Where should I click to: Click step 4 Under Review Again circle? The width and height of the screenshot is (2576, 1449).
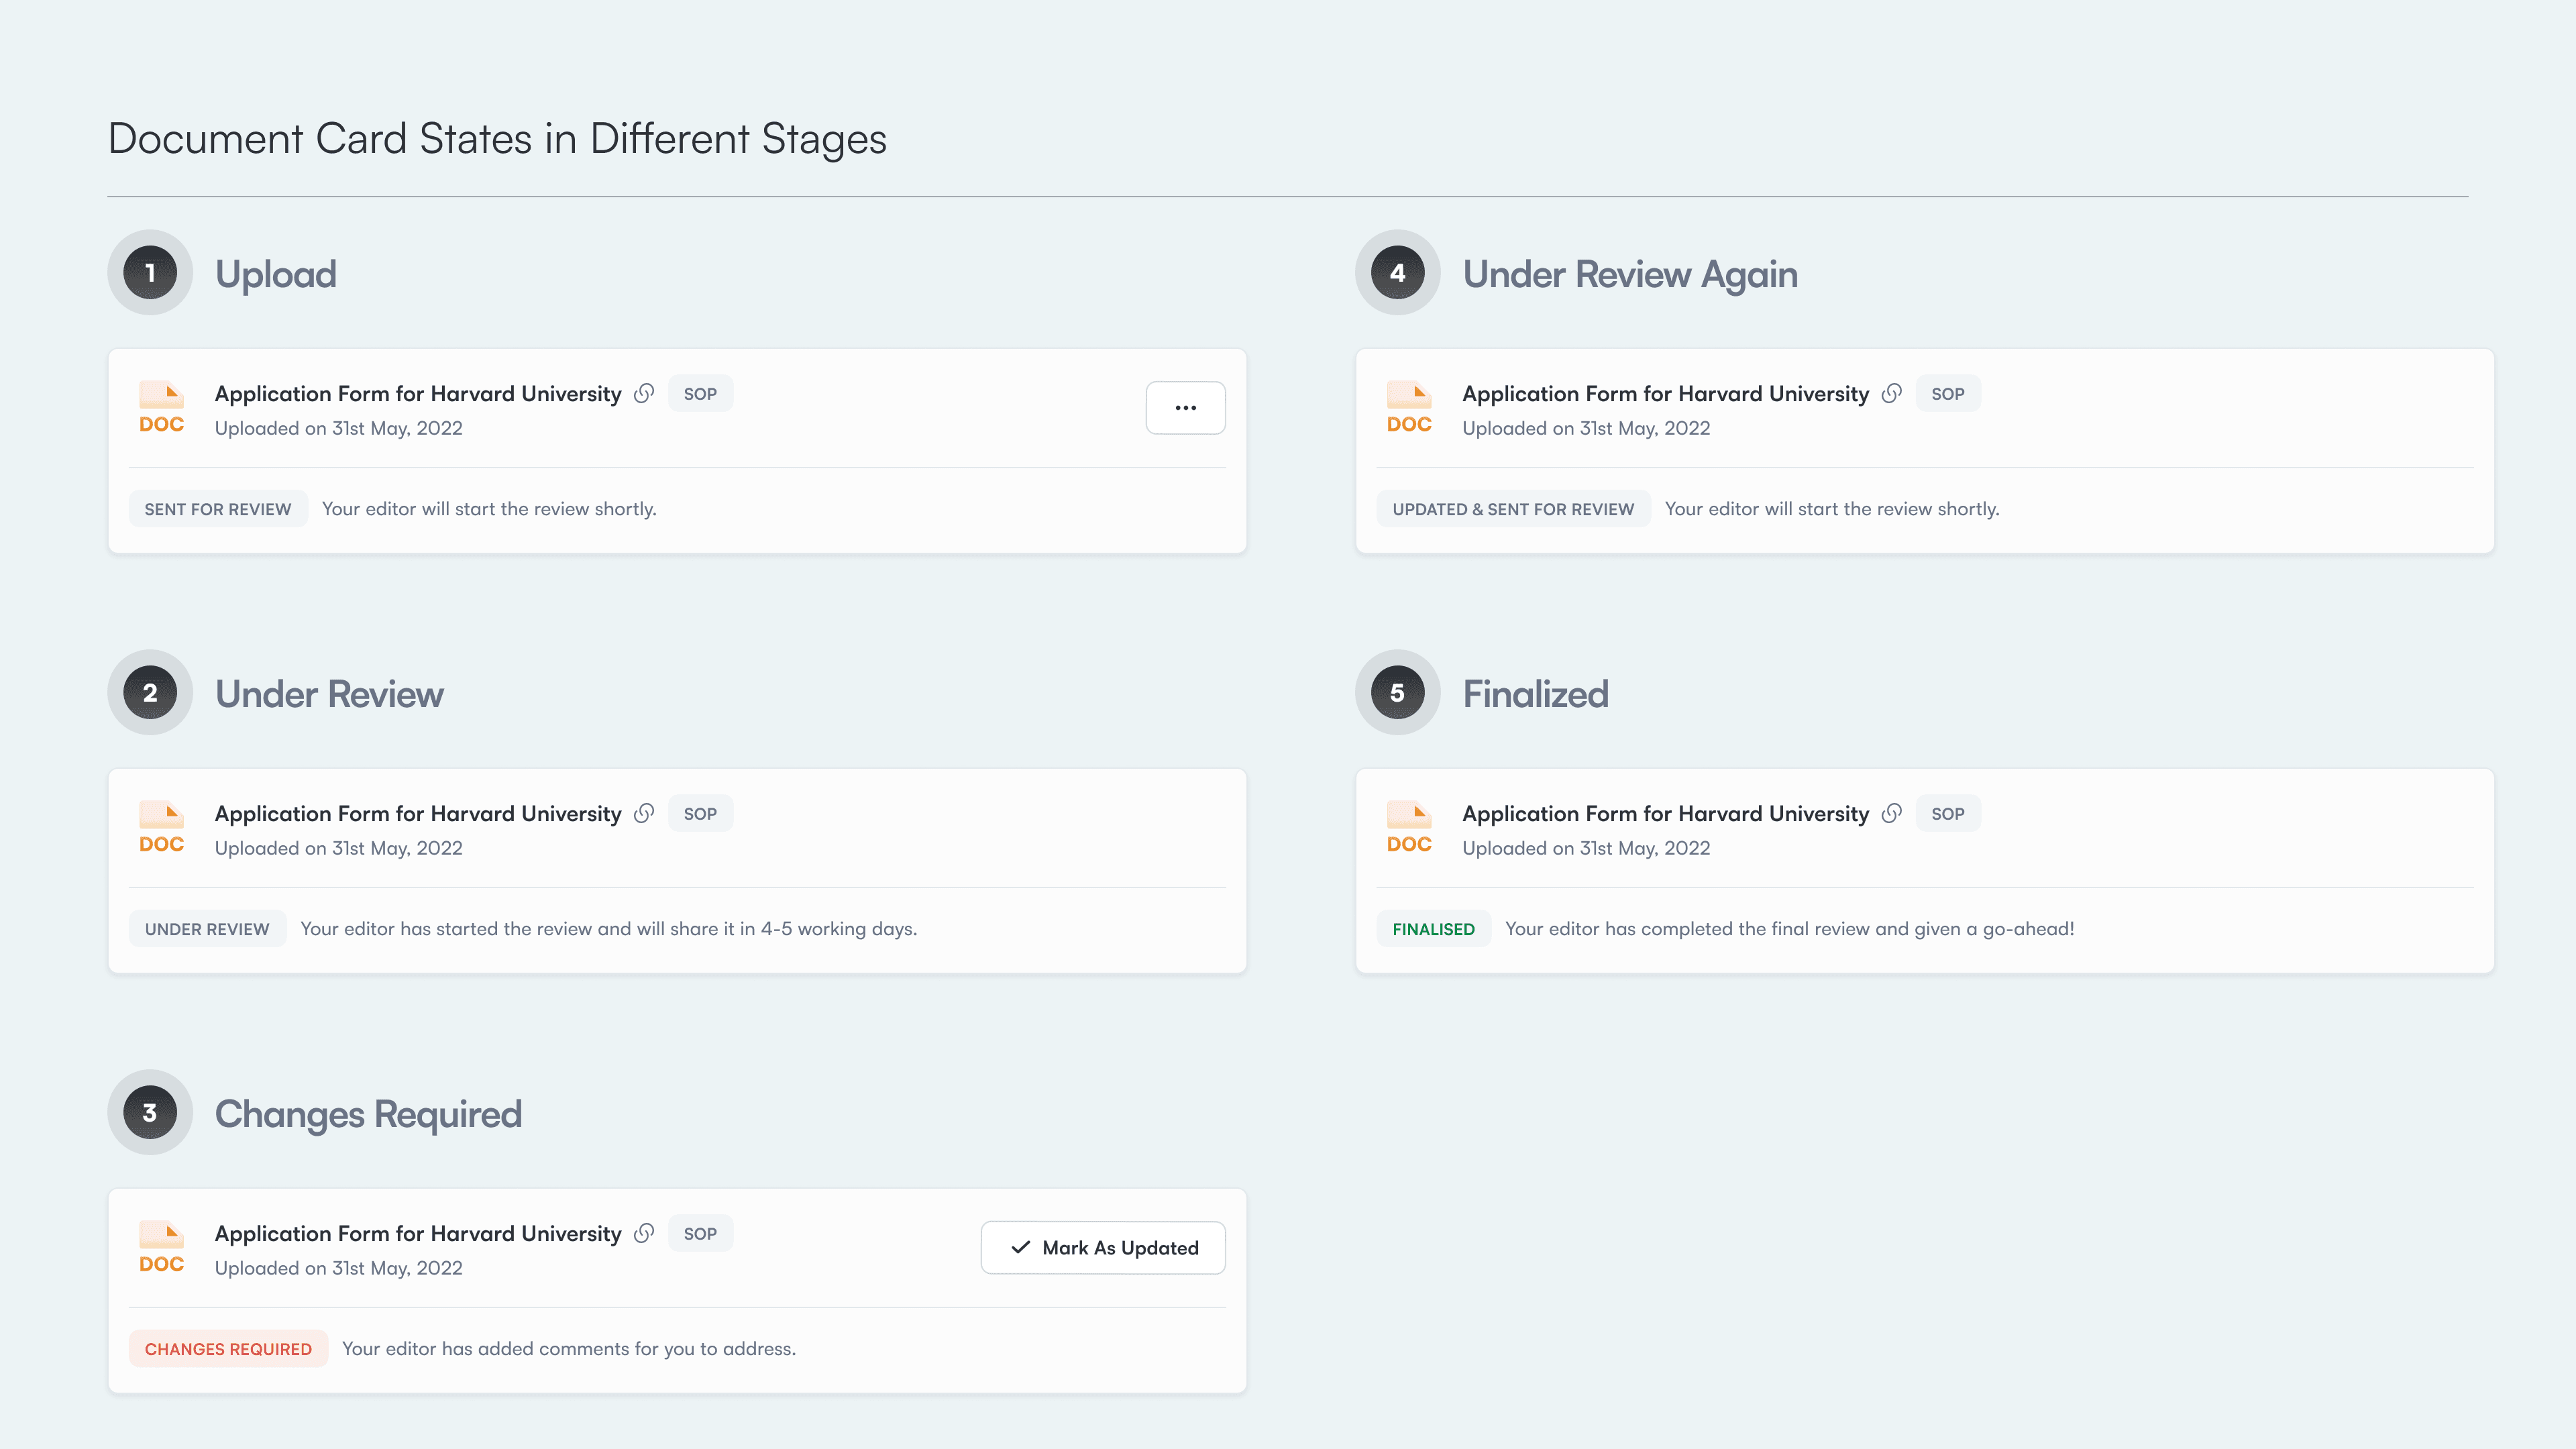[1397, 272]
